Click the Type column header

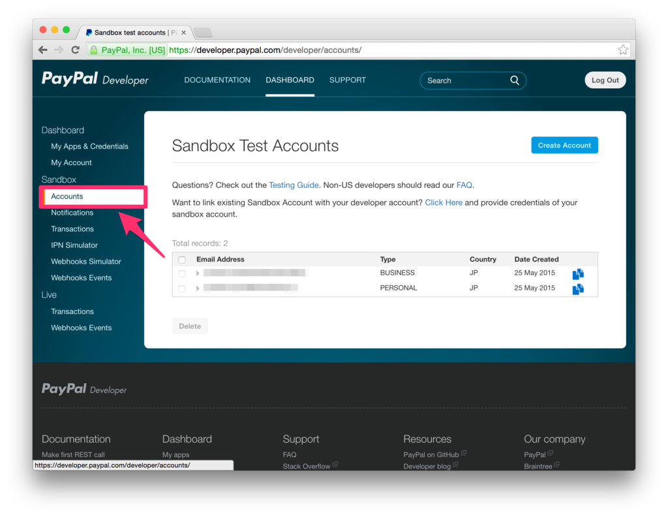click(x=387, y=259)
